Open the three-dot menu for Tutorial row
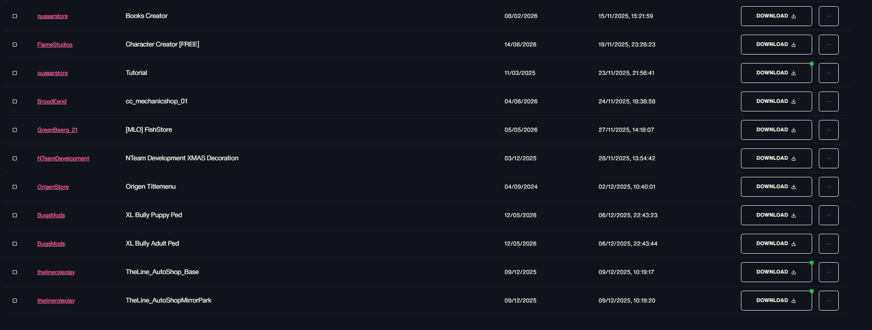Viewport: 872px width, 330px height. pyautogui.click(x=828, y=73)
